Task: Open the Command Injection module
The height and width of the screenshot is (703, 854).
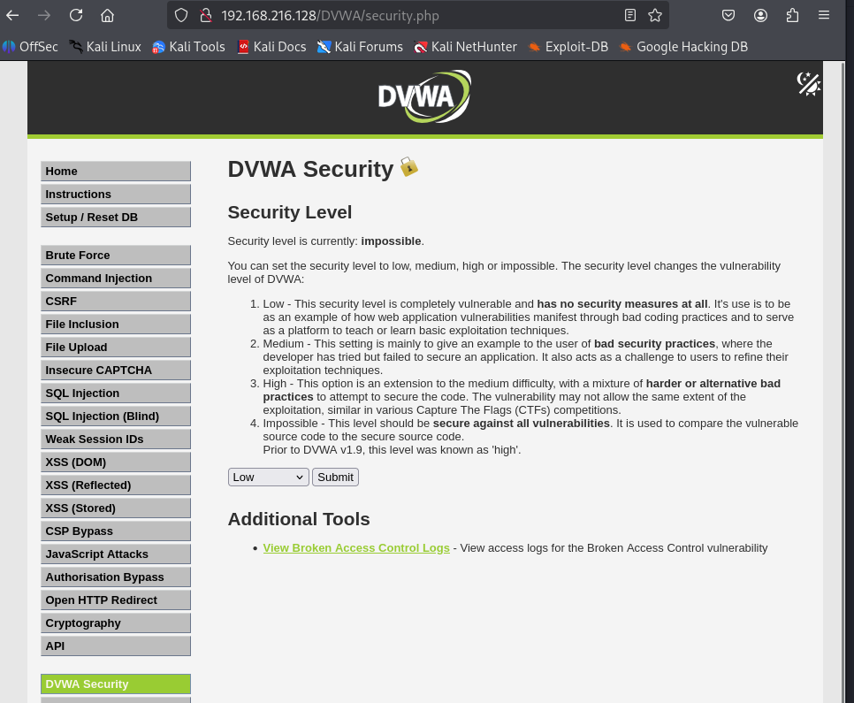Action: click(116, 278)
